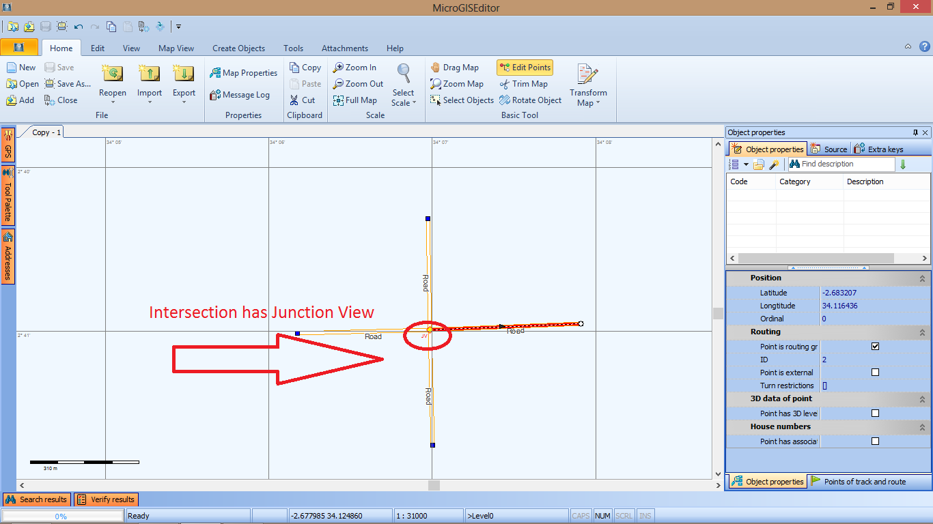This screenshot has height=524, width=933.
Task: Check the Point has 3D level box
Action: click(875, 413)
